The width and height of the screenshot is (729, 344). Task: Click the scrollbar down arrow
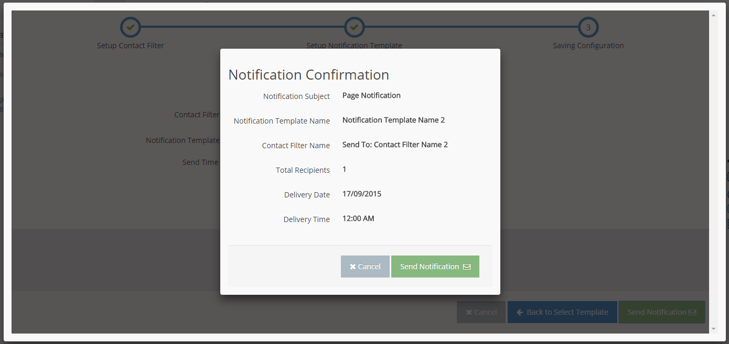tap(713, 328)
